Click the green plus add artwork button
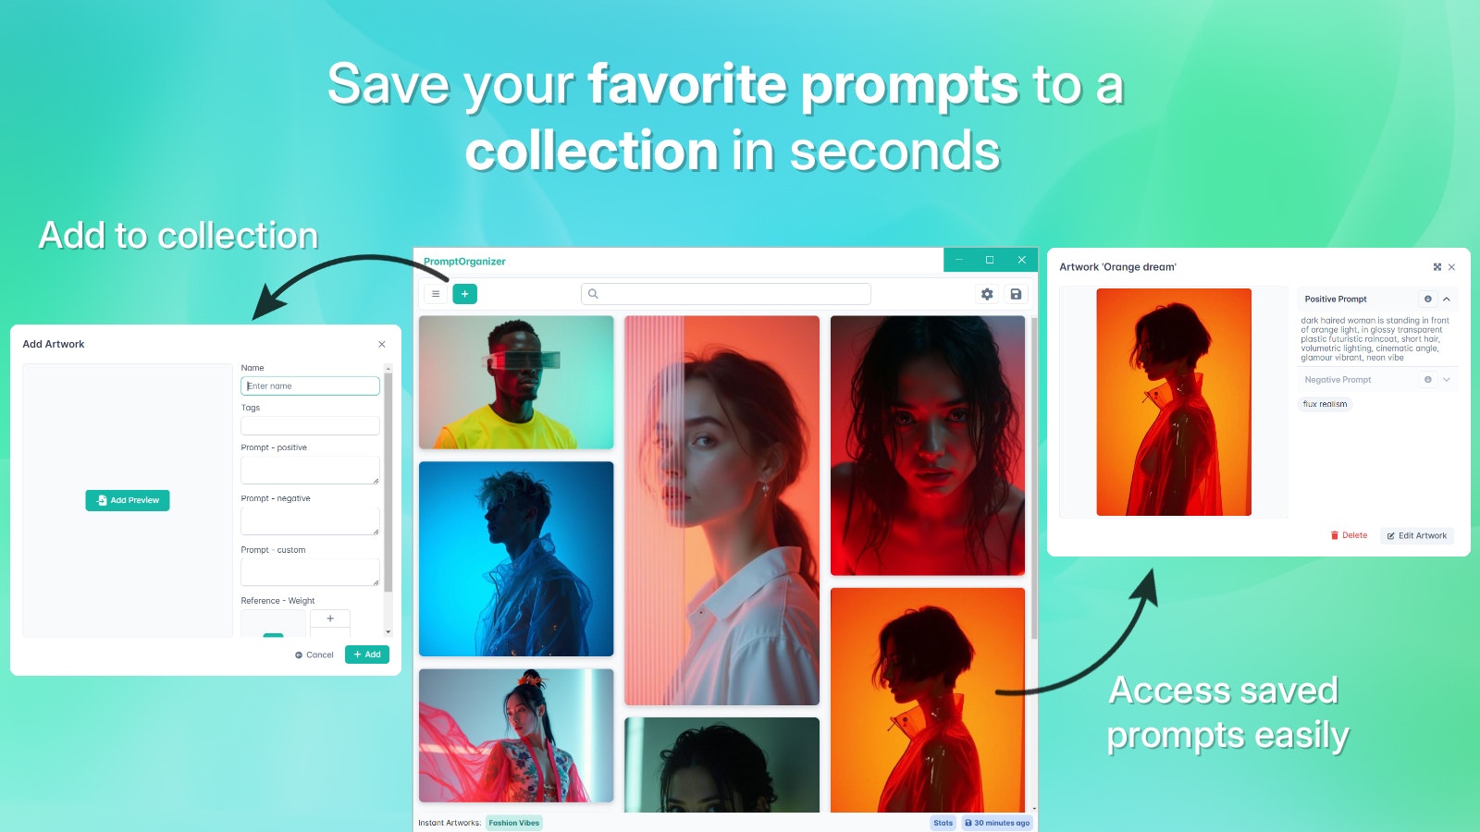Screen dimensions: 1480x832 click(x=464, y=294)
